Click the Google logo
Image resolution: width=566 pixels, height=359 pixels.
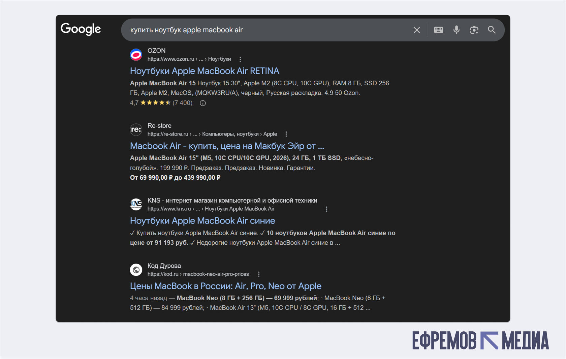(x=81, y=29)
